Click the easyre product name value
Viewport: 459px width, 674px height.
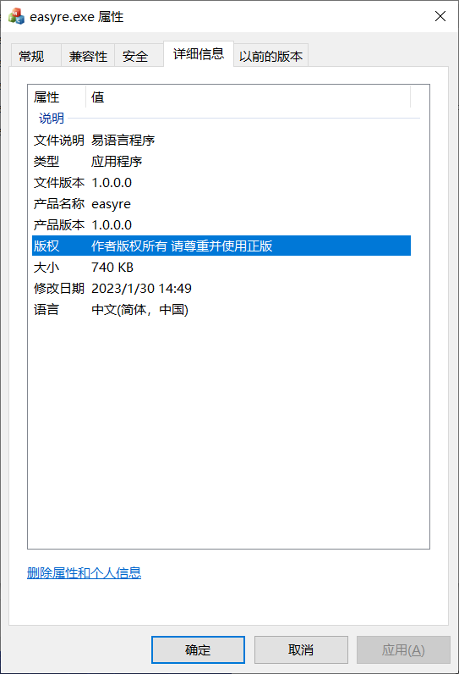click(111, 204)
